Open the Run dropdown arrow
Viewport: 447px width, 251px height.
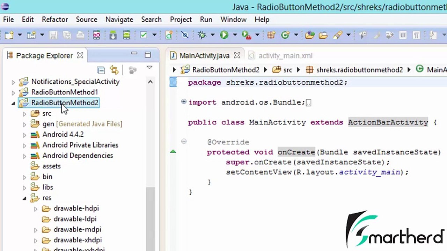(x=235, y=35)
